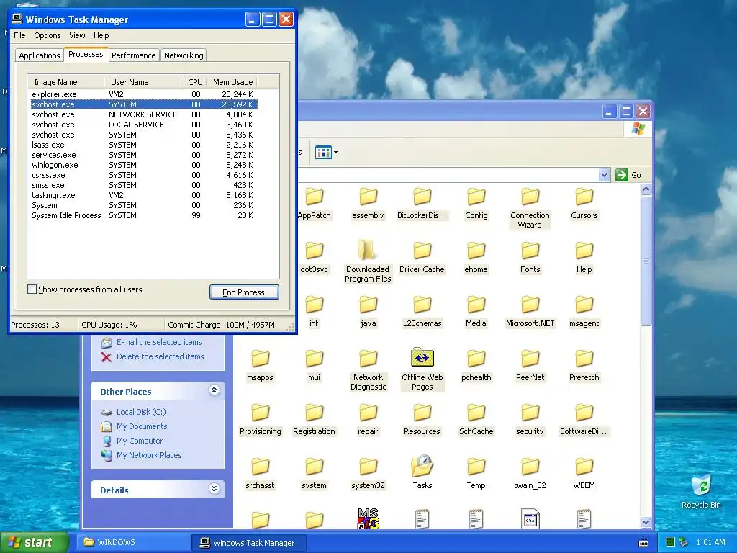
Task: Open the File menu in Task Manager
Action: (19, 35)
